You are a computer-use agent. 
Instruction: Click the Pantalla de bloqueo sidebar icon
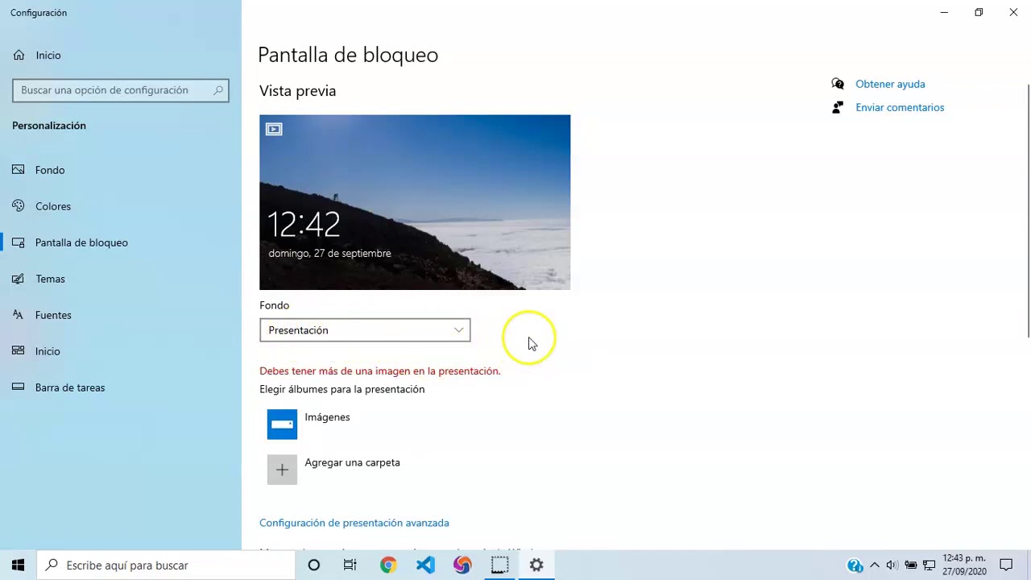[x=19, y=242]
